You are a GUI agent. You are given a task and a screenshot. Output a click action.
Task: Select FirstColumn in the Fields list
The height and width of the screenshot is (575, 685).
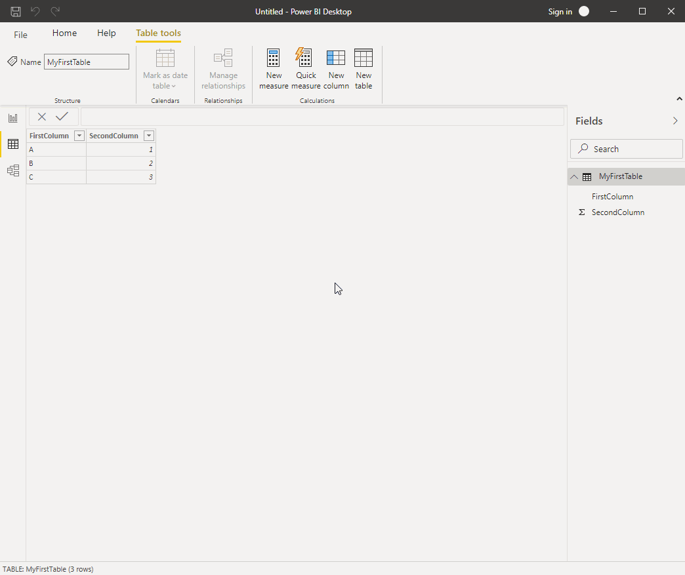pyautogui.click(x=612, y=197)
